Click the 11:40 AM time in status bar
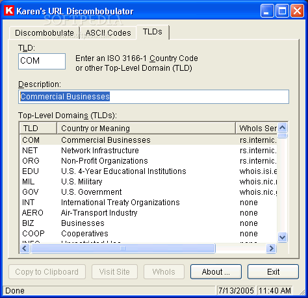Image resolution: width=308 pixels, height=298 pixels. tap(275, 291)
